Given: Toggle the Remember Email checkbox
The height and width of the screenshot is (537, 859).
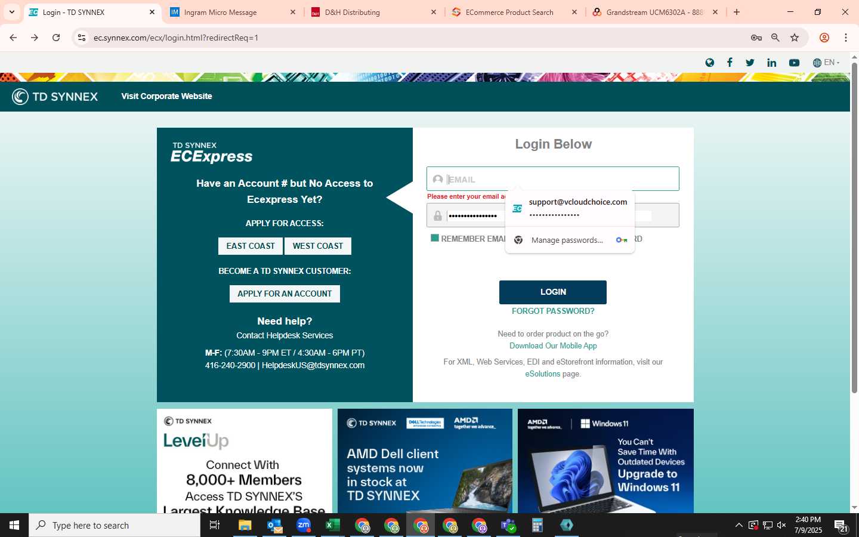Looking at the screenshot, I should point(435,238).
